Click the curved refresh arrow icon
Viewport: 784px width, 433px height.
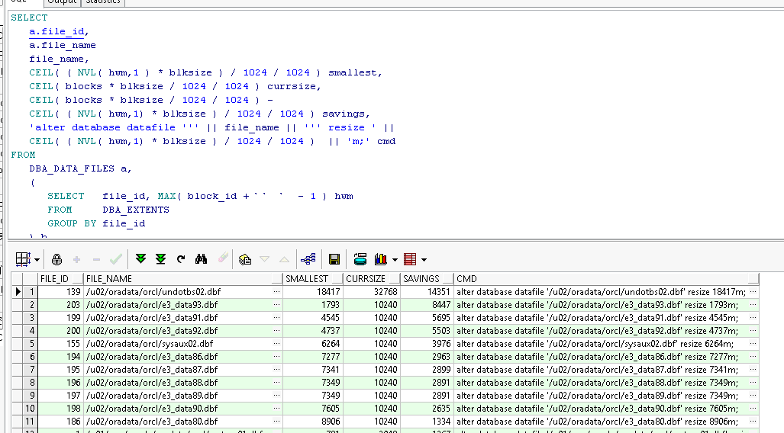pyautogui.click(x=181, y=258)
